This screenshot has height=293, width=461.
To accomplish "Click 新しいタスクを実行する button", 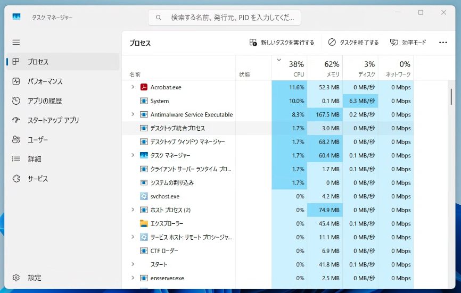I will [282, 43].
